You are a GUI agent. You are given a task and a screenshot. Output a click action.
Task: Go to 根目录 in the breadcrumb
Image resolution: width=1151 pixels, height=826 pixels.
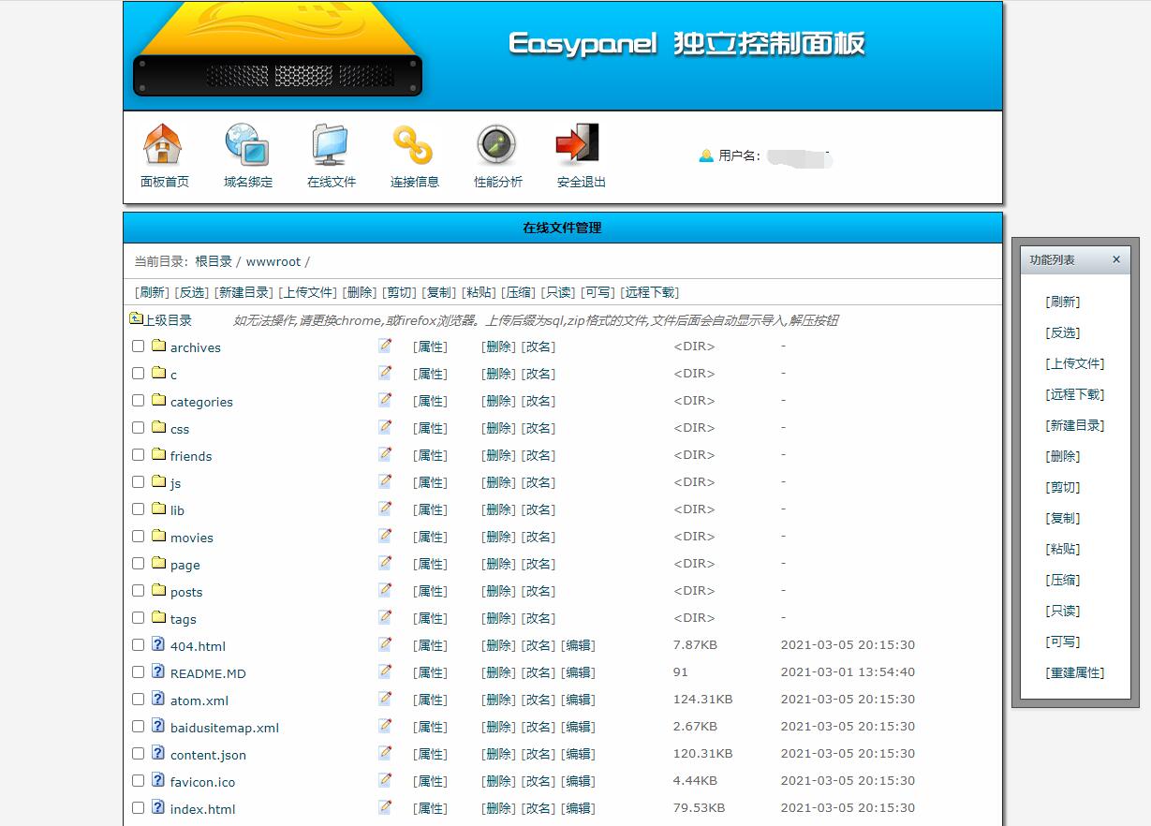[x=214, y=261]
